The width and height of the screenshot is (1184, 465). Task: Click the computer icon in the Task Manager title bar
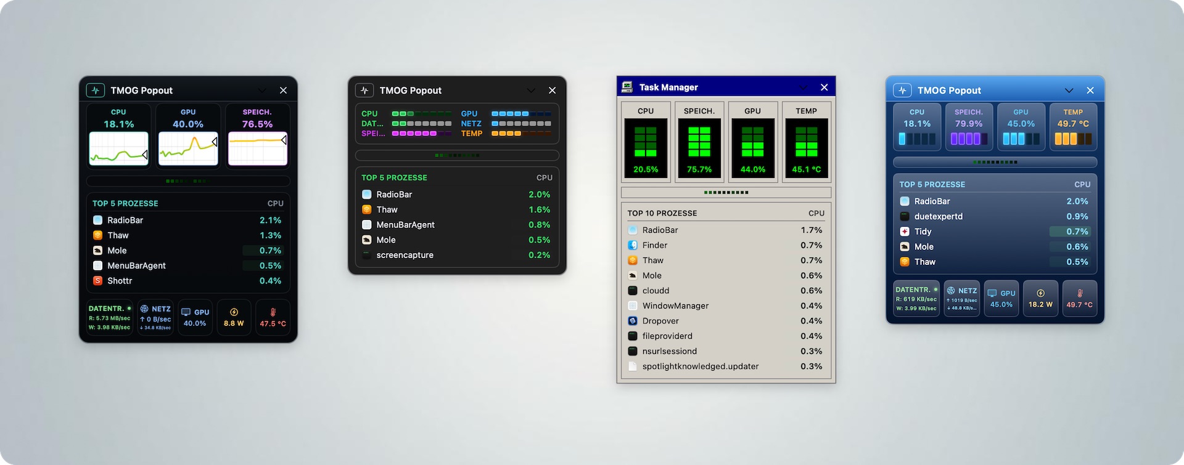[627, 87]
